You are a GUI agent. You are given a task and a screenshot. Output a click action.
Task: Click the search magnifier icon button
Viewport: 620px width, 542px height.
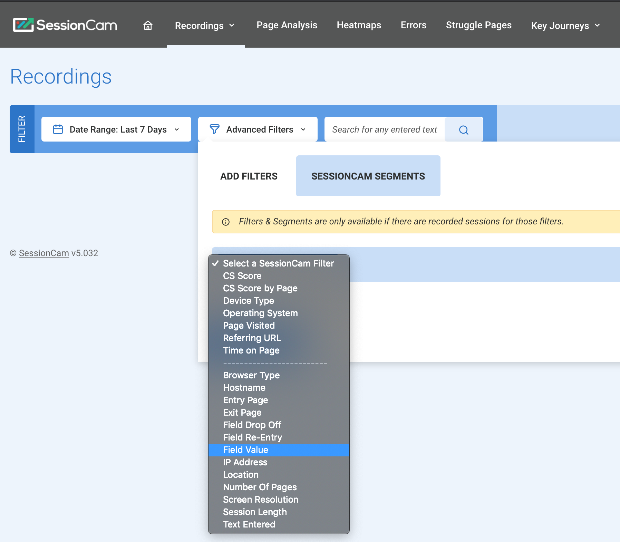click(463, 130)
